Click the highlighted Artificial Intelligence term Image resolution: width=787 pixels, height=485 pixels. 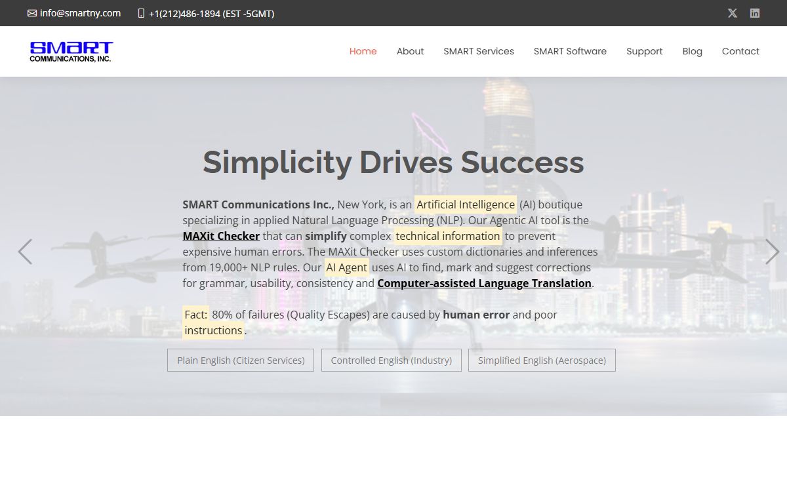466,204
